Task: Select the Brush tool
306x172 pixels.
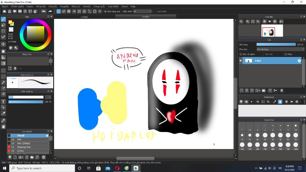Action: coord(3,19)
